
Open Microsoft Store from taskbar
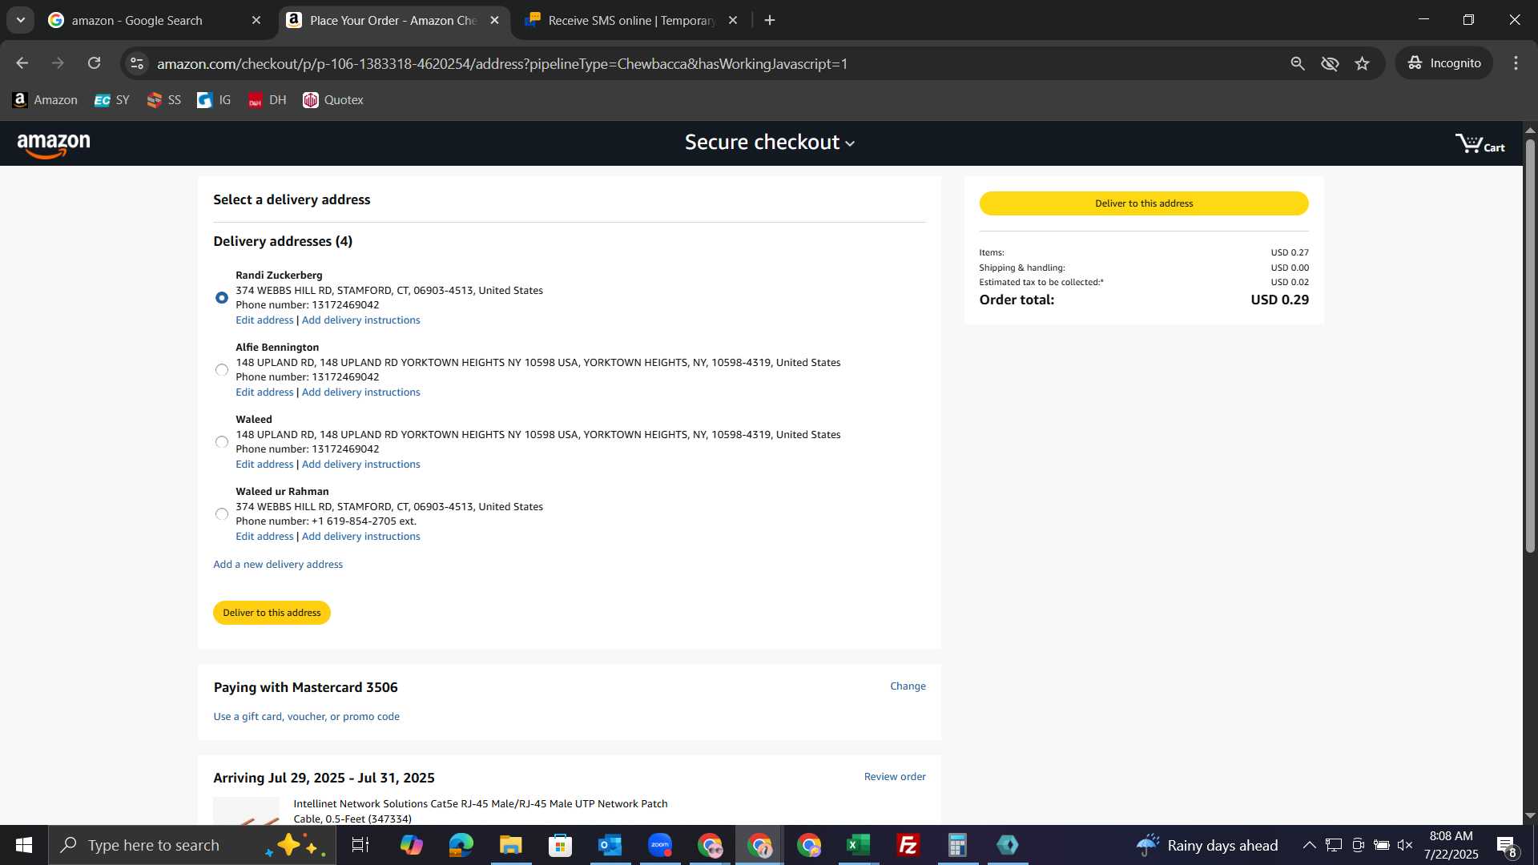561,845
